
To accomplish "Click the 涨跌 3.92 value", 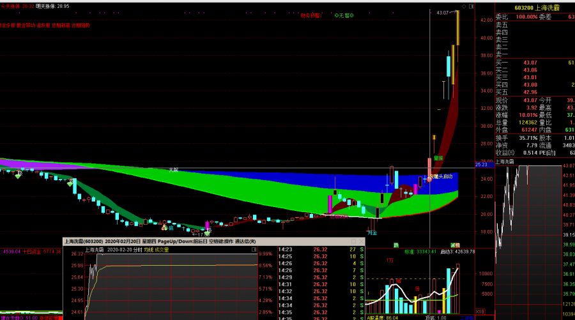I will tap(532, 108).
